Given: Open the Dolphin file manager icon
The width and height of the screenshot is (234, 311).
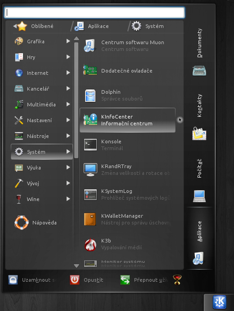Looking at the screenshot, I should [x=90, y=96].
